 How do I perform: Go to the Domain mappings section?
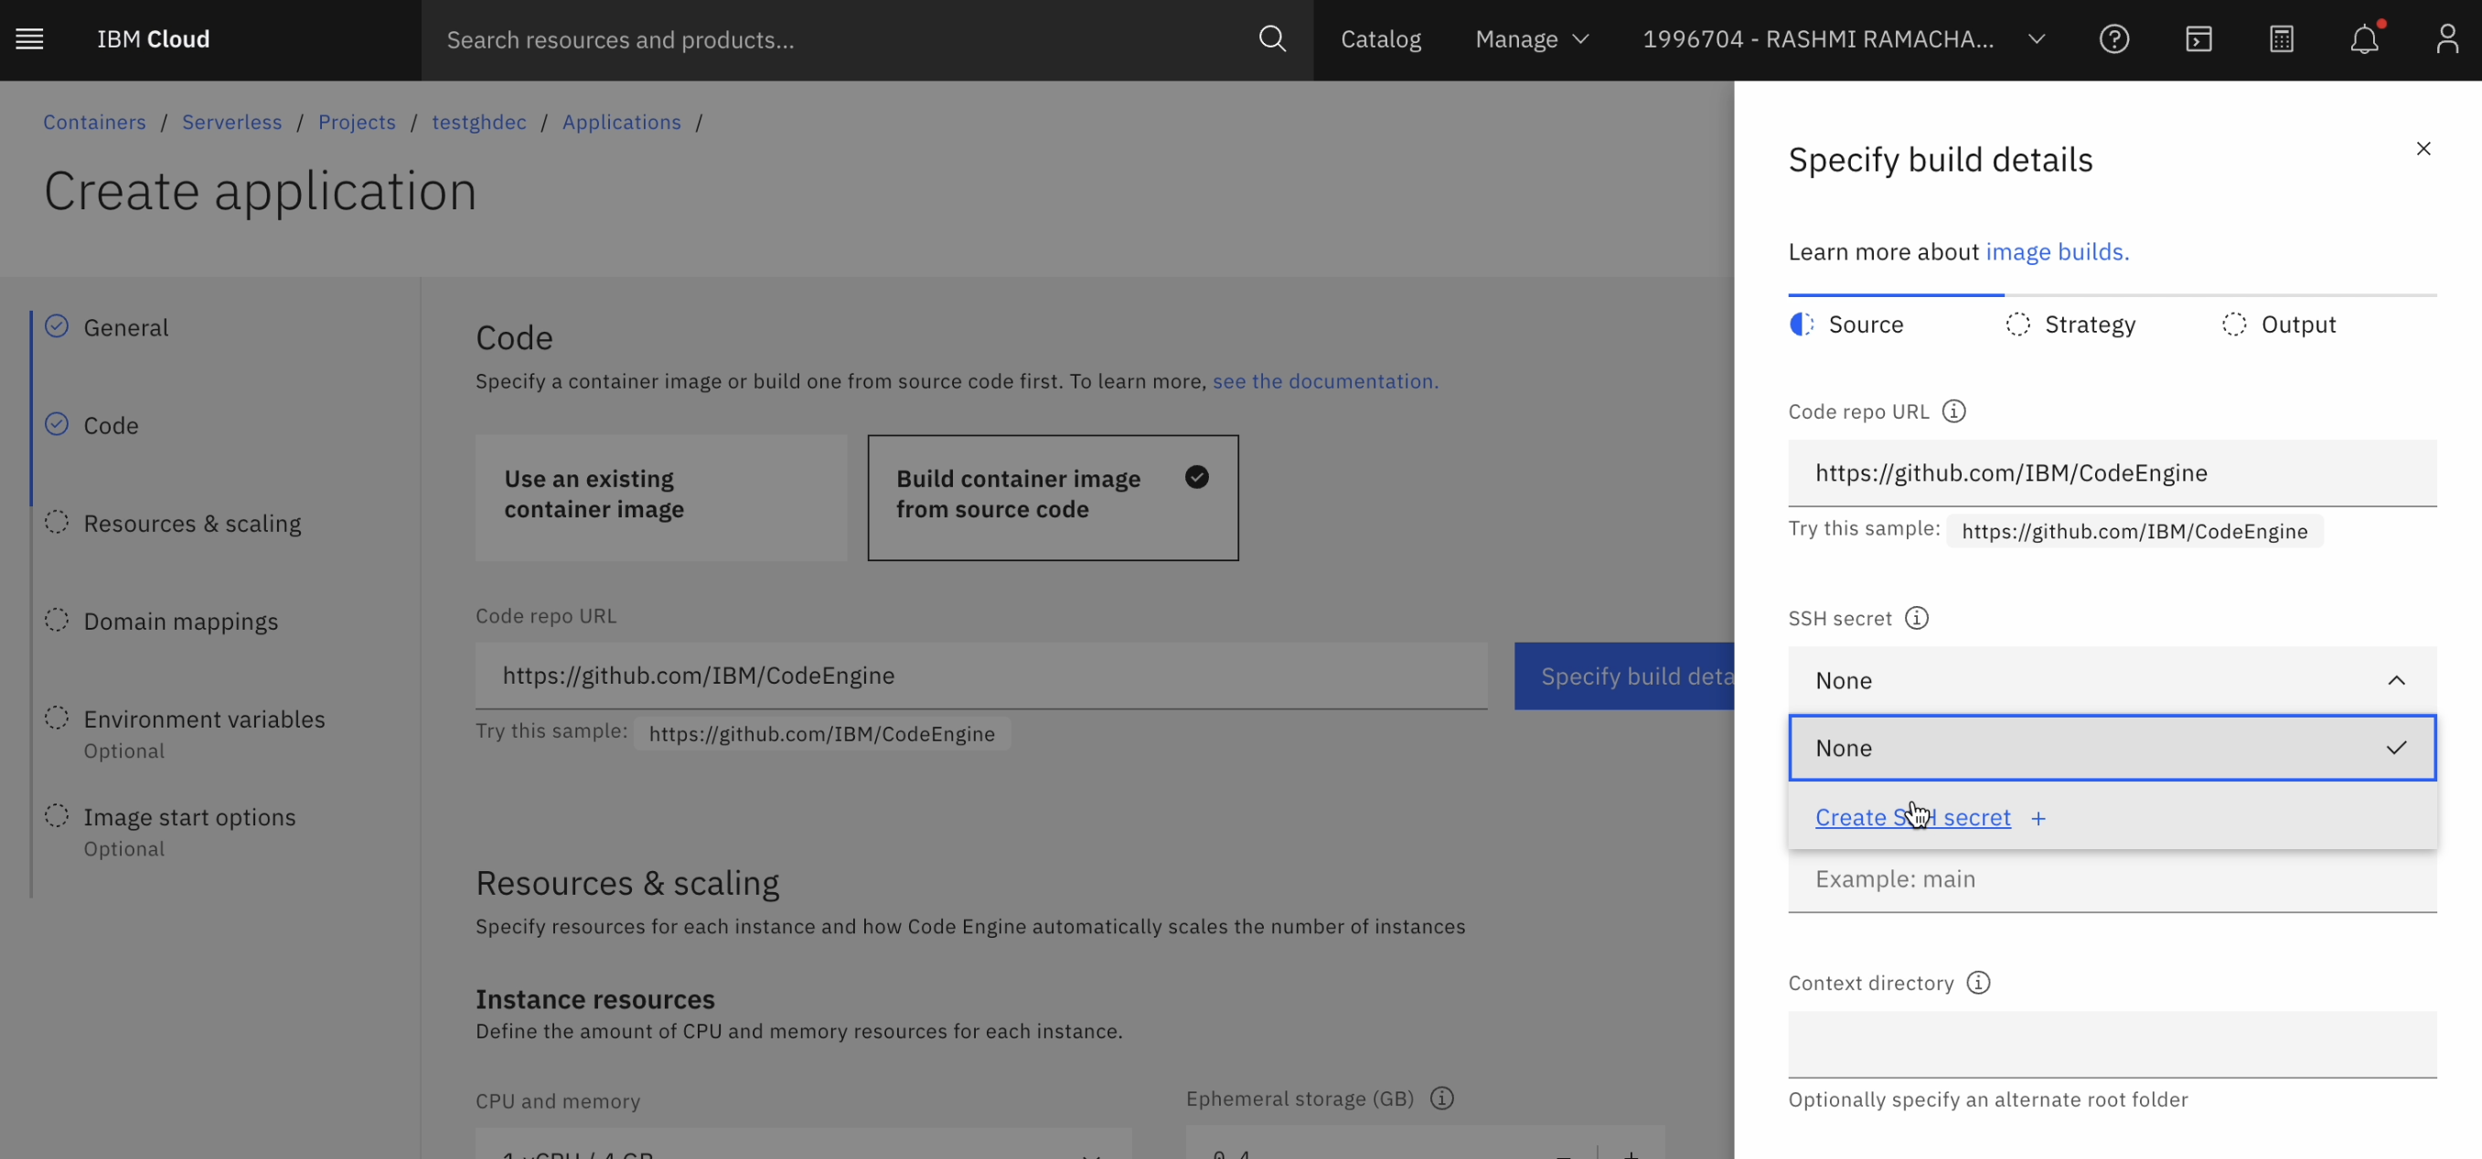(x=181, y=621)
